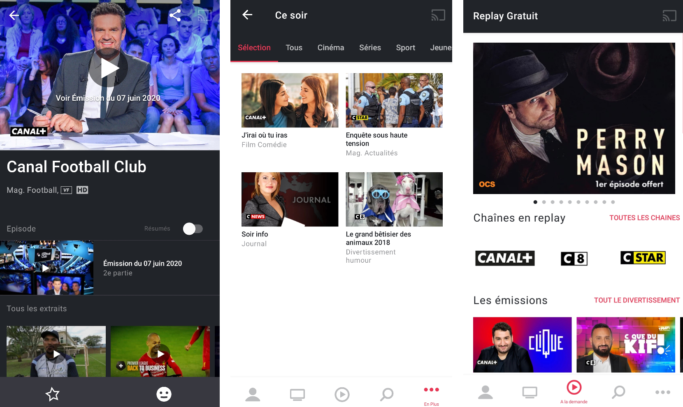Viewport: 683px width, 407px height.
Task: Open C que du kif show thumbnail
Action: pos(626,345)
